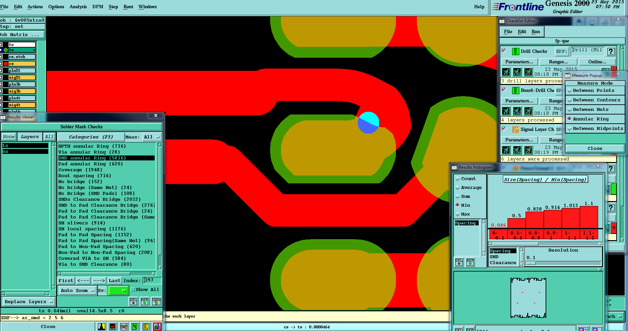Select Between Points measure mode
The width and height of the screenshot is (628, 331).
[595, 91]
